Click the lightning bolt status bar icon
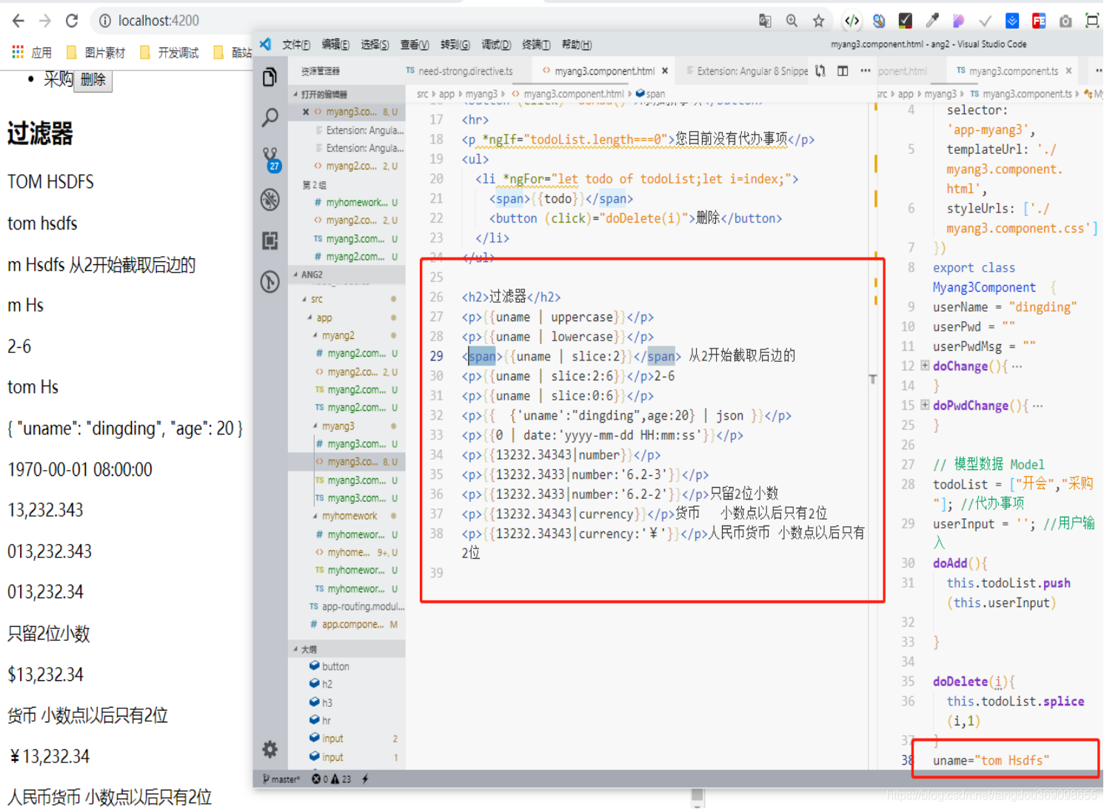 click(x=365, y=779)
